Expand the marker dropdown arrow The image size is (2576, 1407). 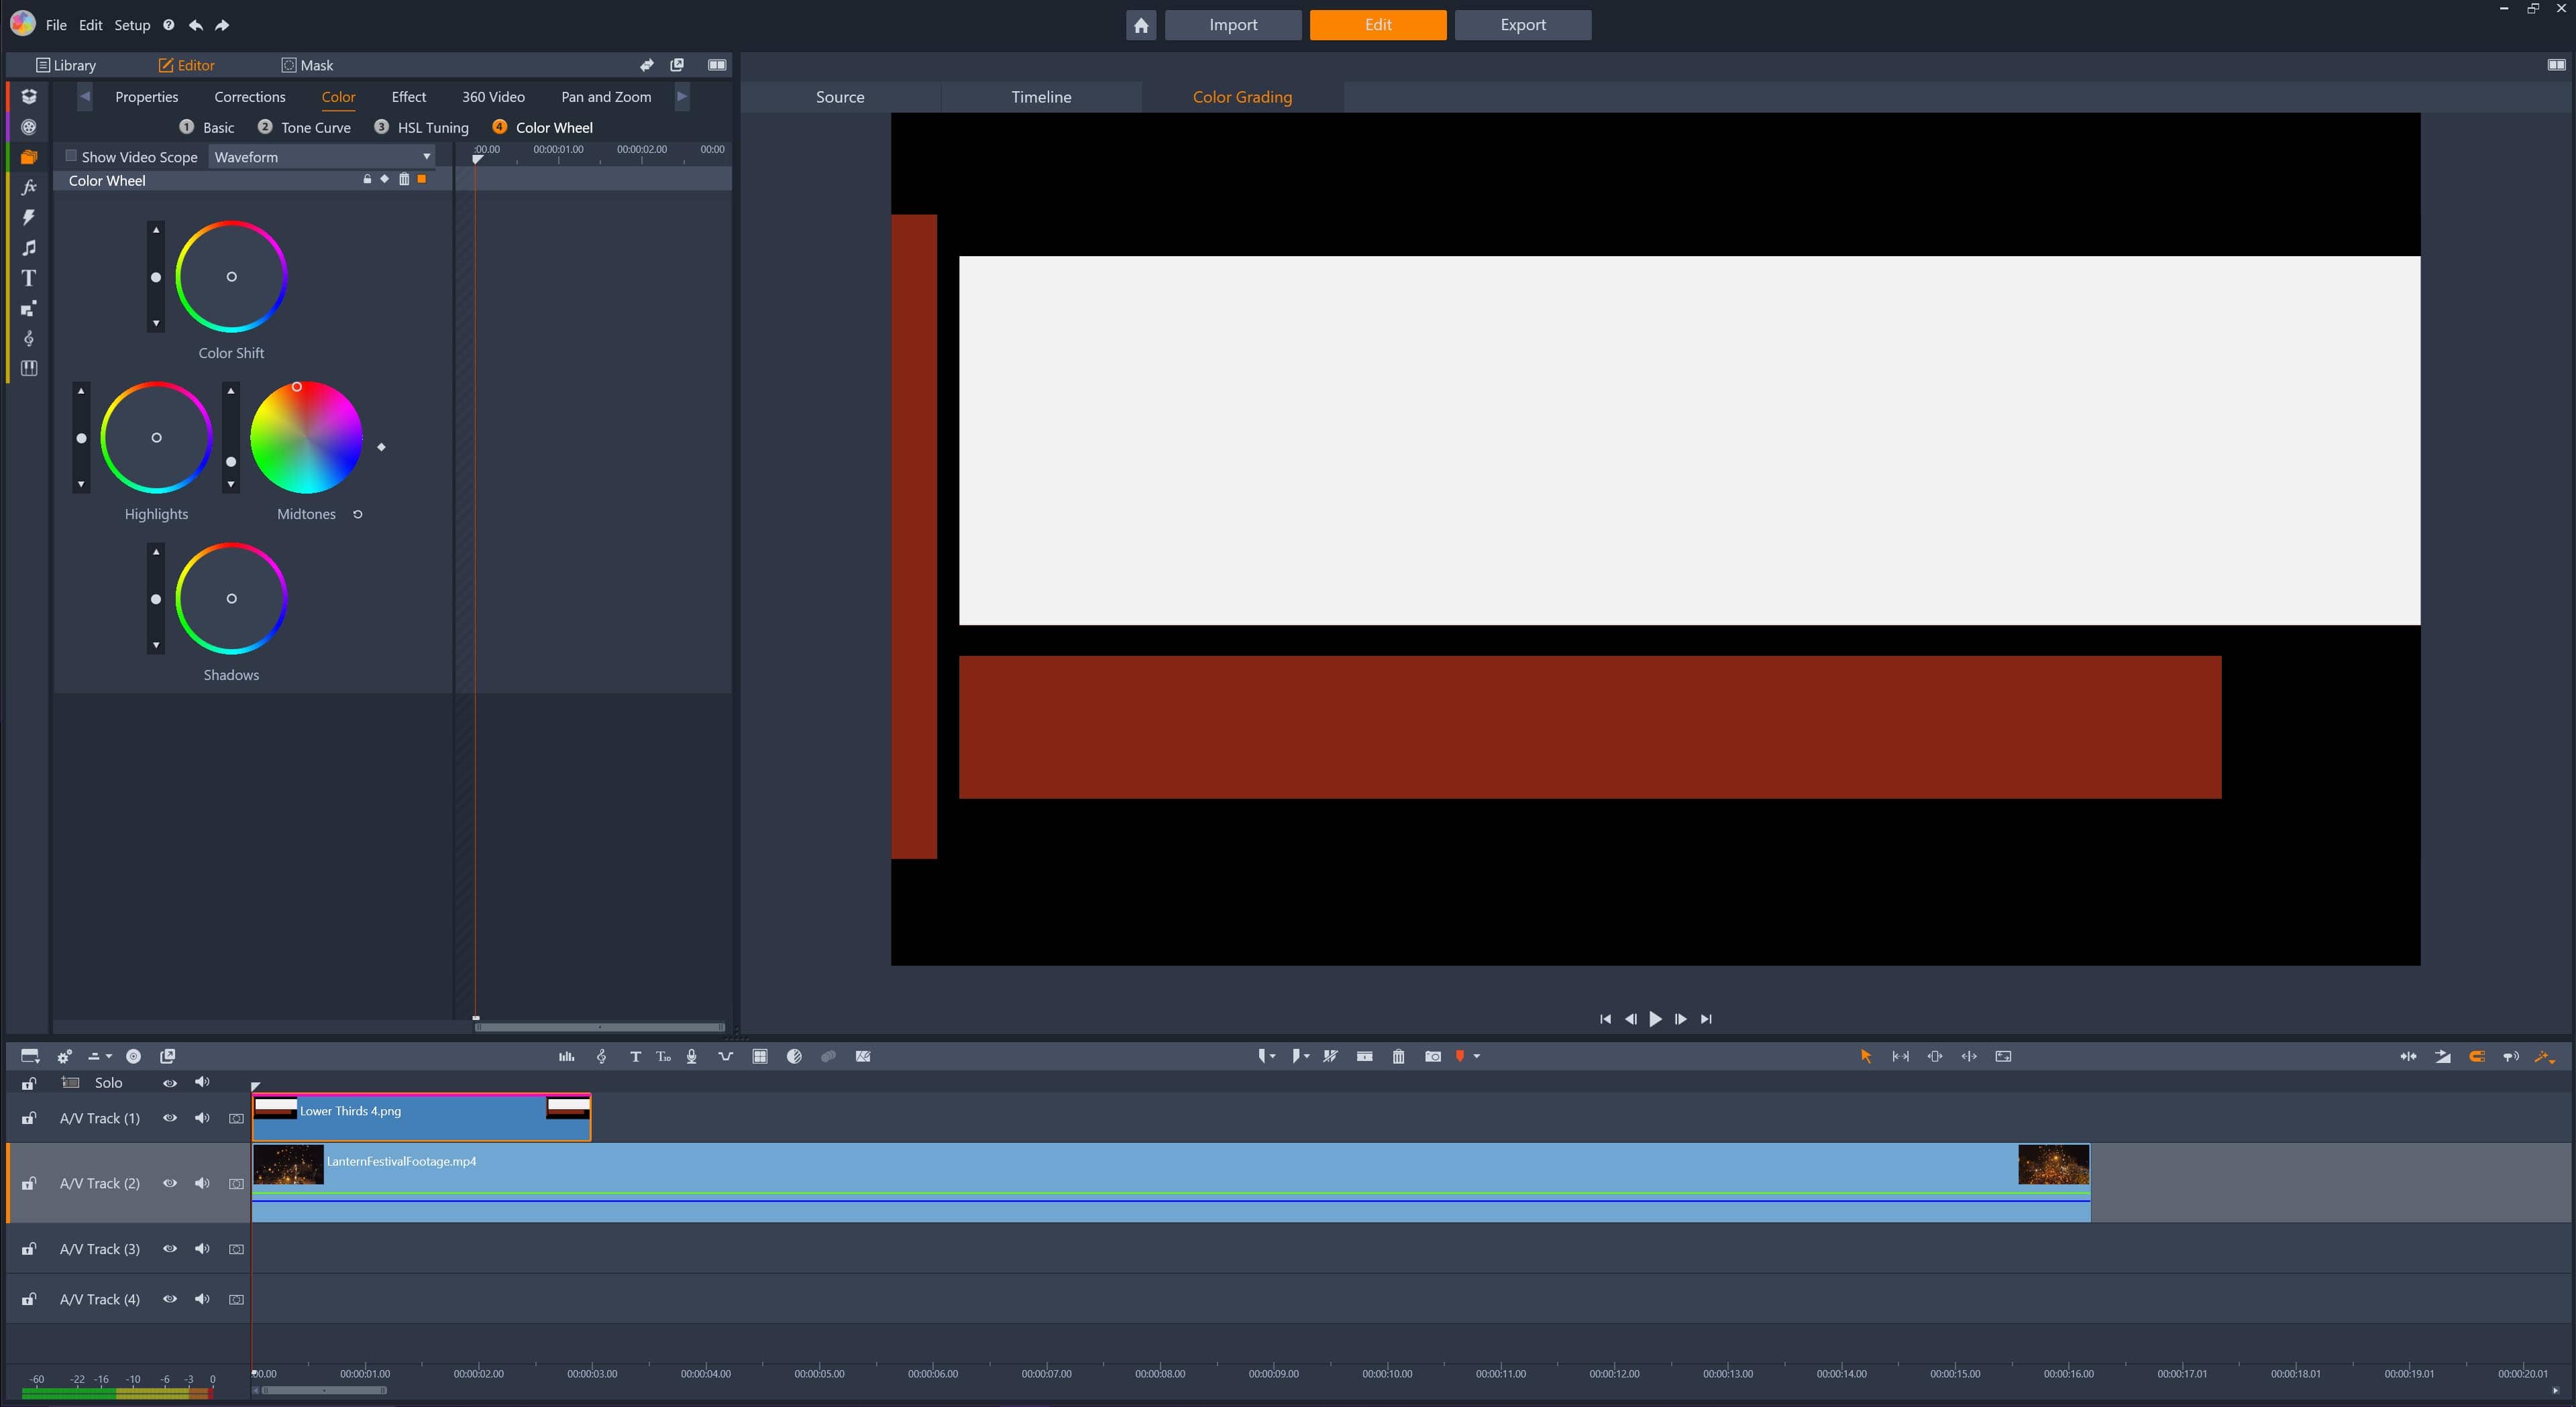(1477, 1056)
